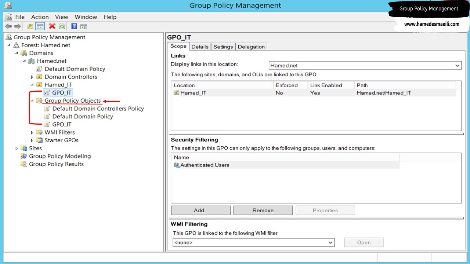Open Help via the blue question icon

[74, 26]
